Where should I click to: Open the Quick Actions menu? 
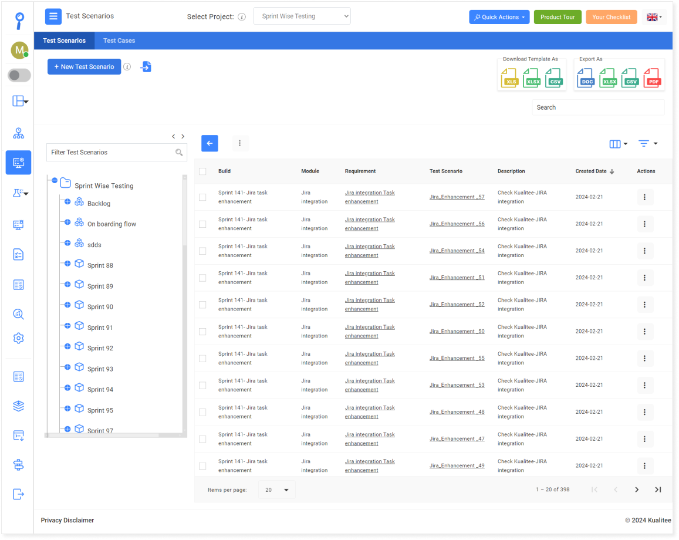[499, 17]
